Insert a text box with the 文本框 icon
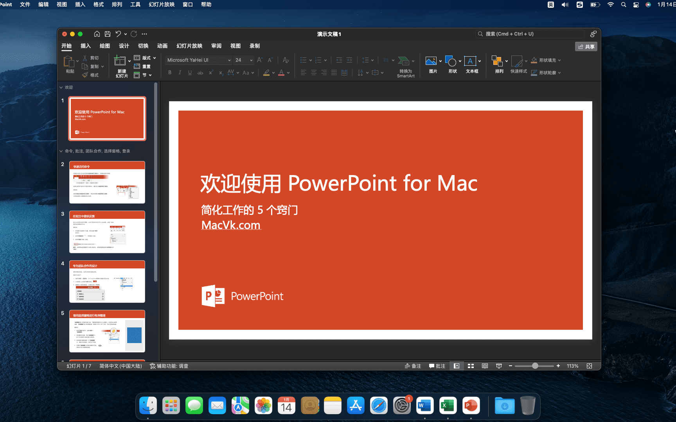Screen dimensions: 676x422 click(470, 61)
